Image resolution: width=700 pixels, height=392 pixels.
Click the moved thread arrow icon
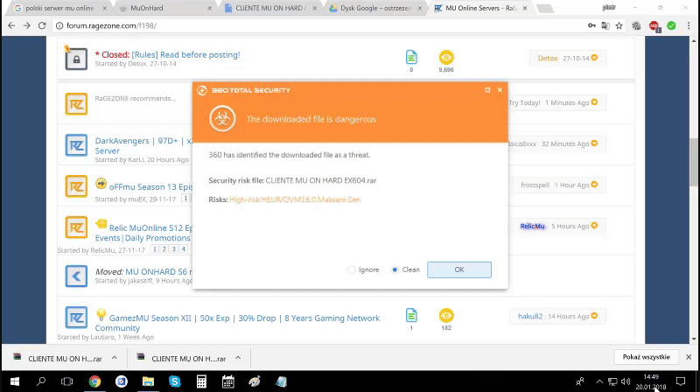pyautogui.click(x=76, y=276)
